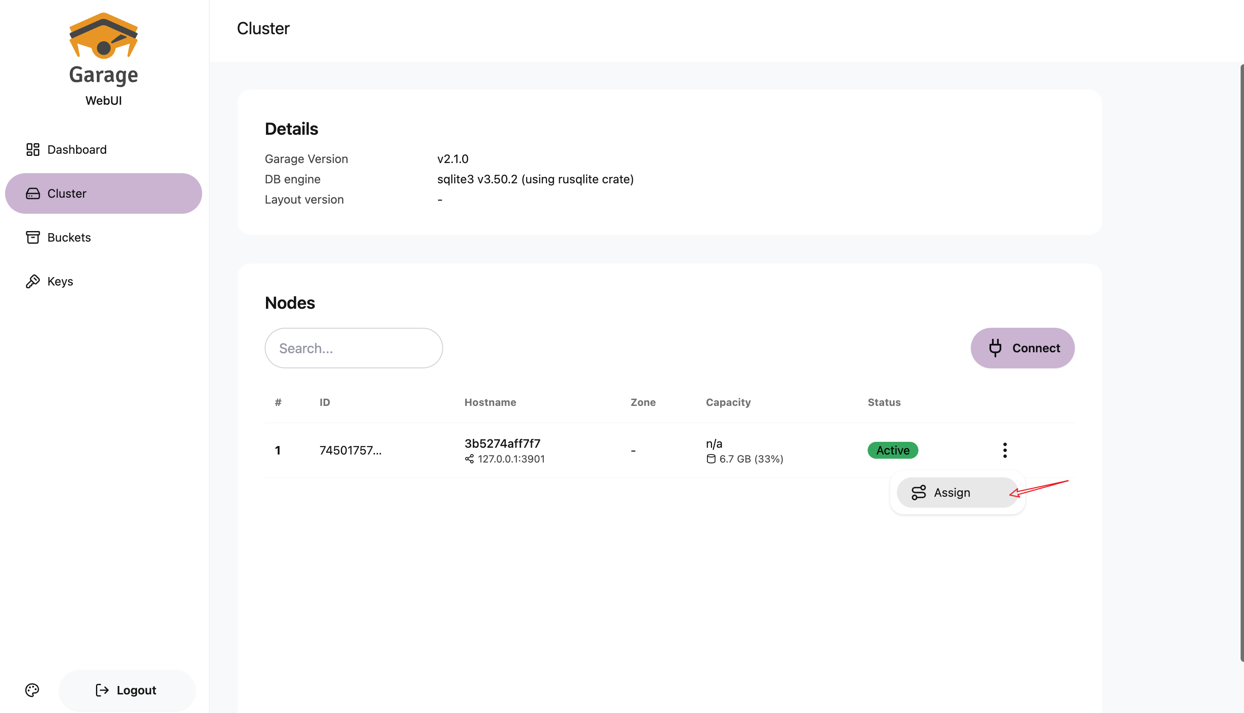1244x713 pixels.
Task: Click the share icon beside 127.0.0.1:3901
Action: pyautogui.click(x=469, y=459)
